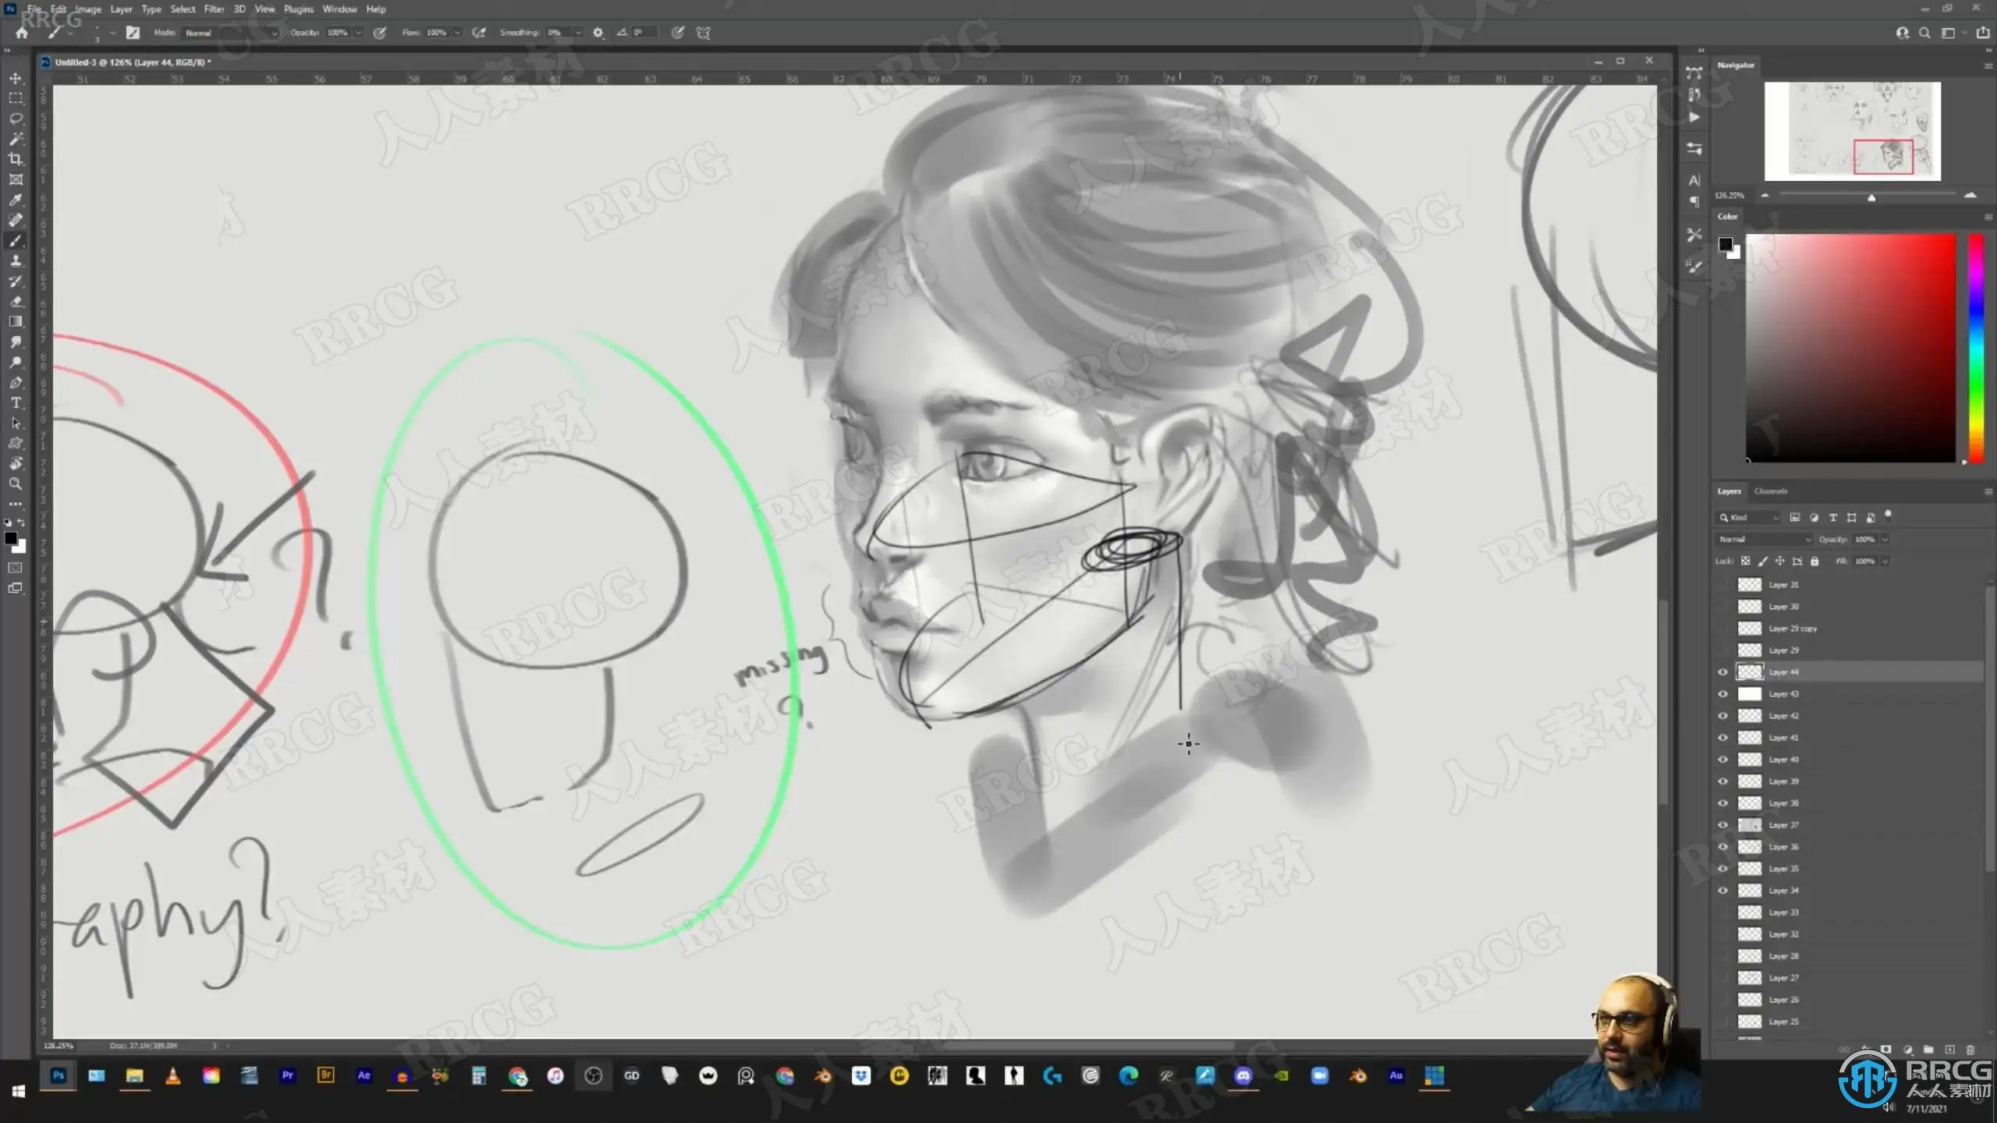The image size is (1997, 1123).
Task: Select the Lasso tool
Action: coord(16,119)
